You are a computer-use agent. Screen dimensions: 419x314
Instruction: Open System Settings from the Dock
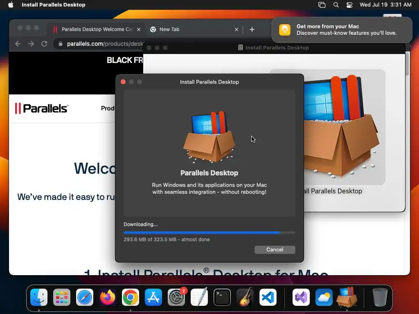(176, 297)
